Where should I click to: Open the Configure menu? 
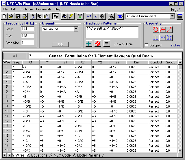coord(26,9)
